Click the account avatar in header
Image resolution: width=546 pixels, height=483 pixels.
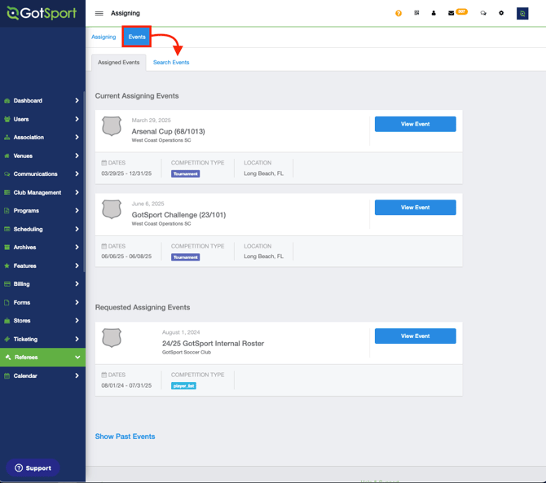[522, 14]
